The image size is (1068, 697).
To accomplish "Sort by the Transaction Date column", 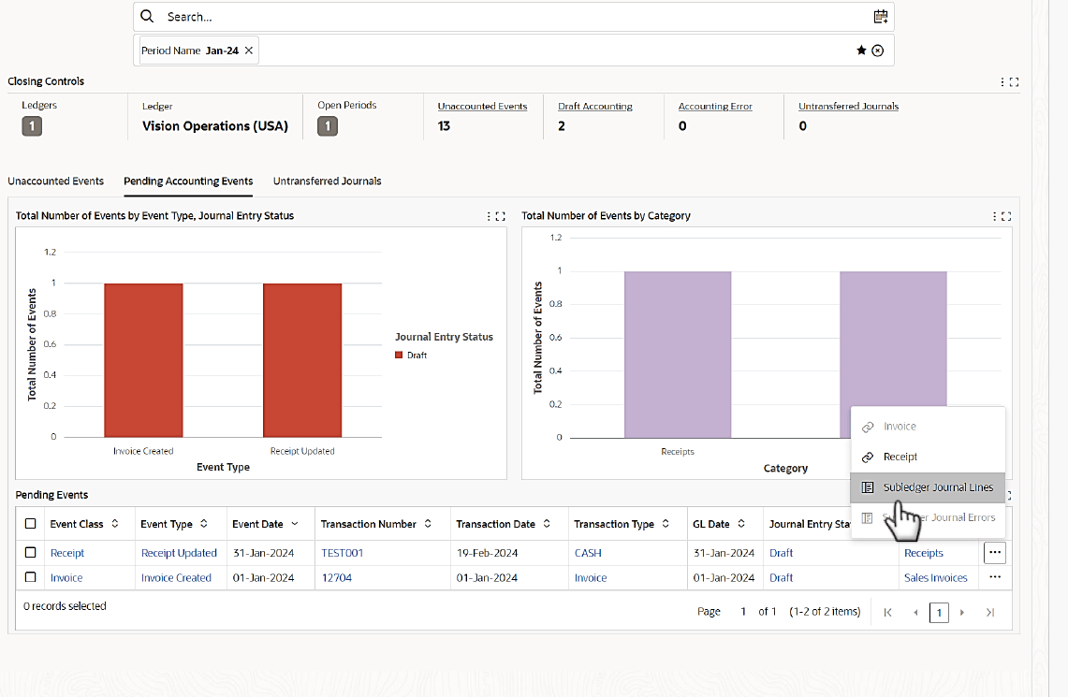I will pos(547,523).
